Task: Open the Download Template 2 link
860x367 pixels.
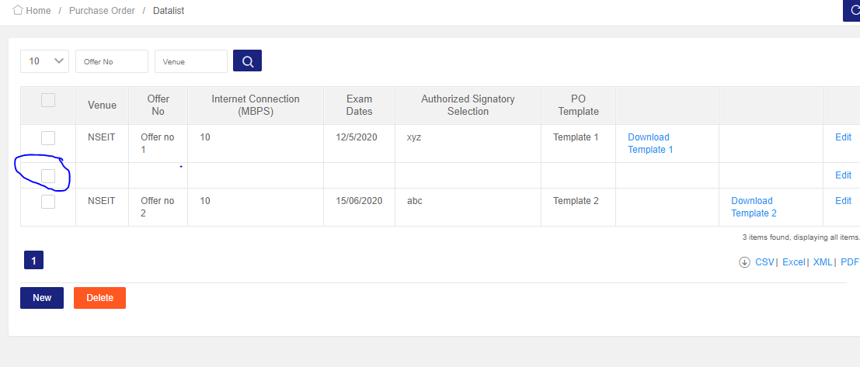Action: [753, 207]
